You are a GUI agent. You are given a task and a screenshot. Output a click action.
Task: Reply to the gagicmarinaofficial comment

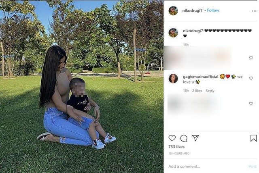point(210,91)
